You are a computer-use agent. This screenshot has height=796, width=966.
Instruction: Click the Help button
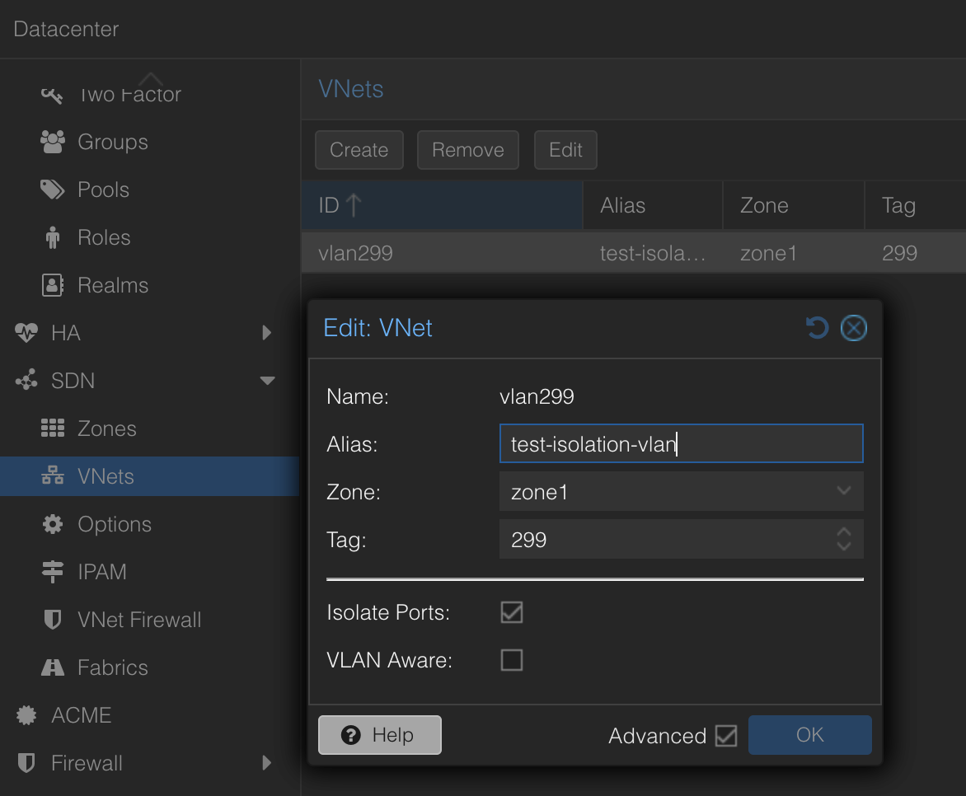coord(380,735)
